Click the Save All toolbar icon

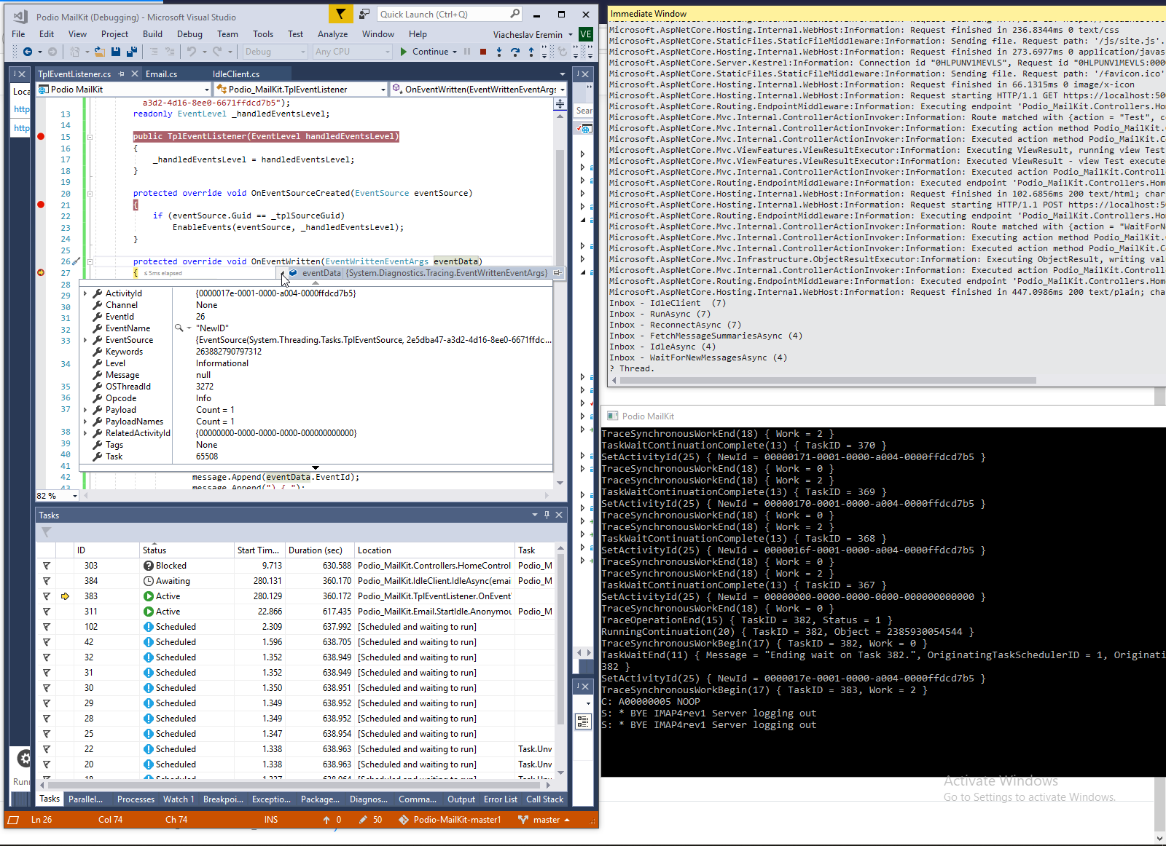132,52
